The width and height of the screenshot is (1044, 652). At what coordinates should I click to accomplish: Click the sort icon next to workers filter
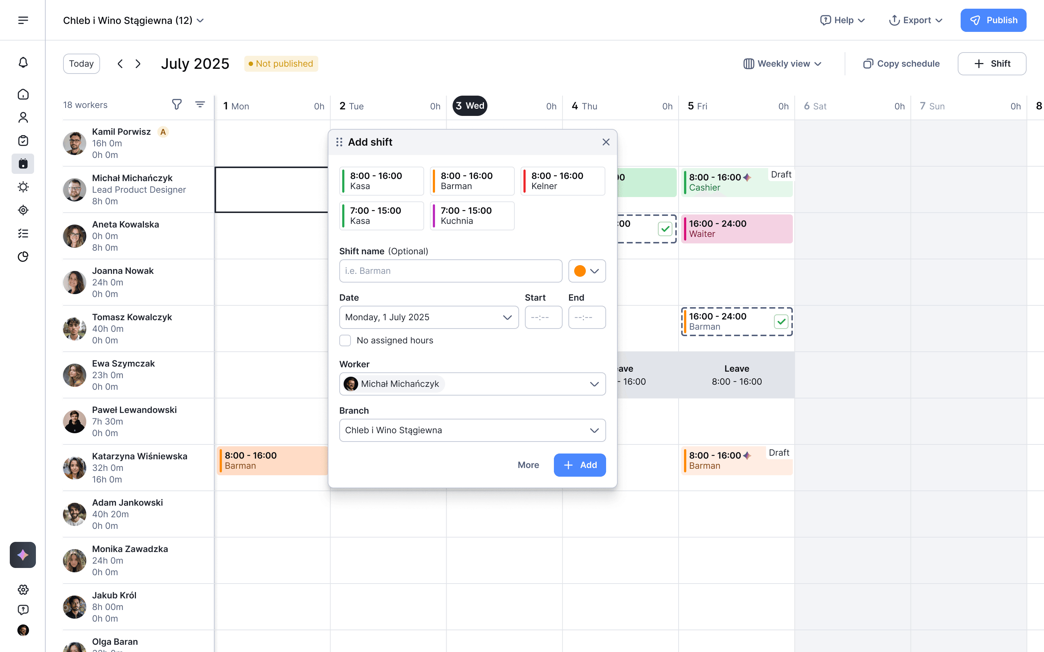[200, 104]
